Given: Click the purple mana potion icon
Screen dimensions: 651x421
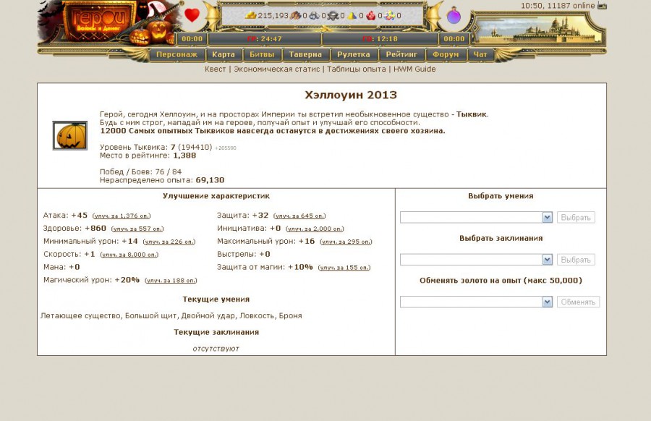Looking at the screenshot, I should pyautogui.click(x=454, y=15).
